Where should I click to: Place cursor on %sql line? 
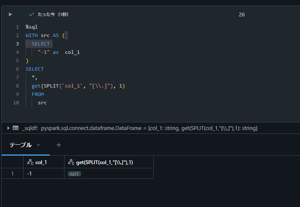32,27
